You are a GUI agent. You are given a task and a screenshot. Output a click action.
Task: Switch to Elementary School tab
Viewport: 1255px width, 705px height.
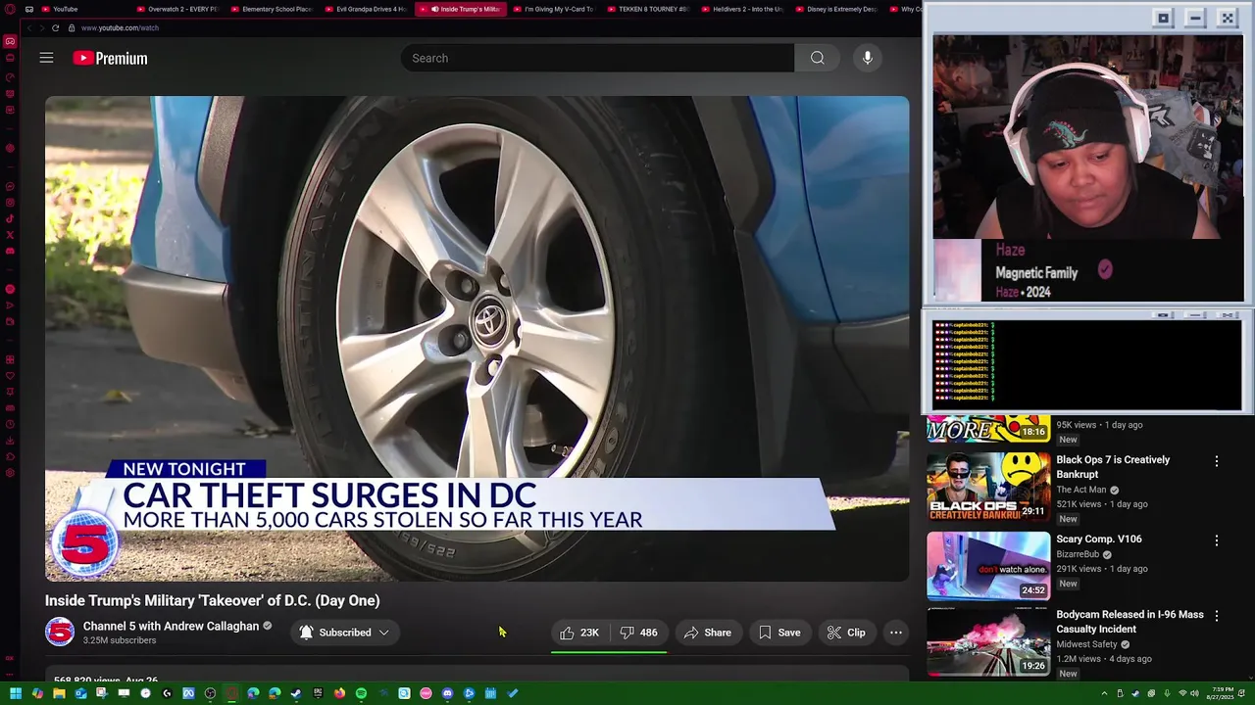point(271,9)
